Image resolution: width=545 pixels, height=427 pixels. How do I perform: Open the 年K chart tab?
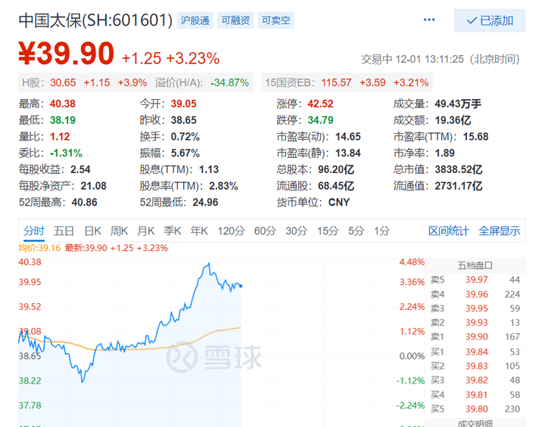[x=199, y=231]
